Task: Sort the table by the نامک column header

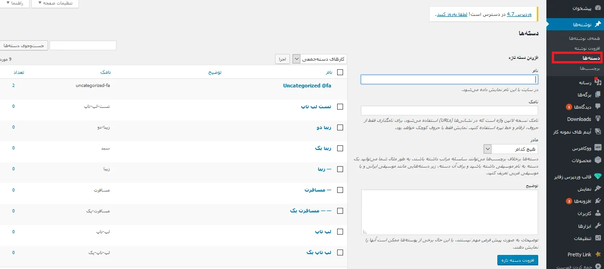Action: [105, 72]
